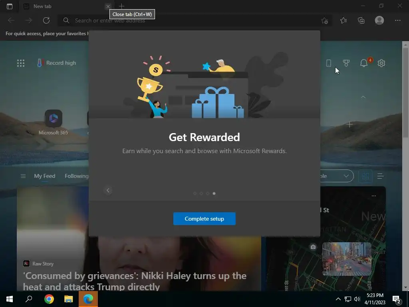Select the first carousel dot indicator
409x307 pixels.
pos(195,193)
